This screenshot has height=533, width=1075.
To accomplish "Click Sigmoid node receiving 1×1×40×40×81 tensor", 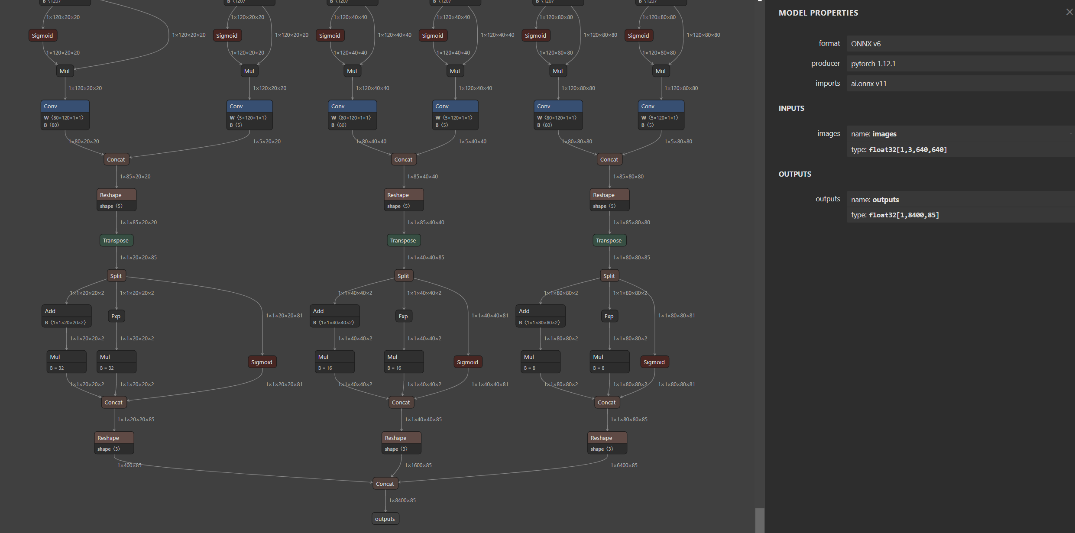I will point(467,362).
